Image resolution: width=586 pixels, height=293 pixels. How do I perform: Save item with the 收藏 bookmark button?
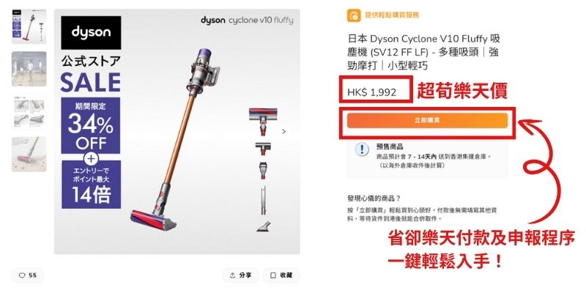coord(281,275)
